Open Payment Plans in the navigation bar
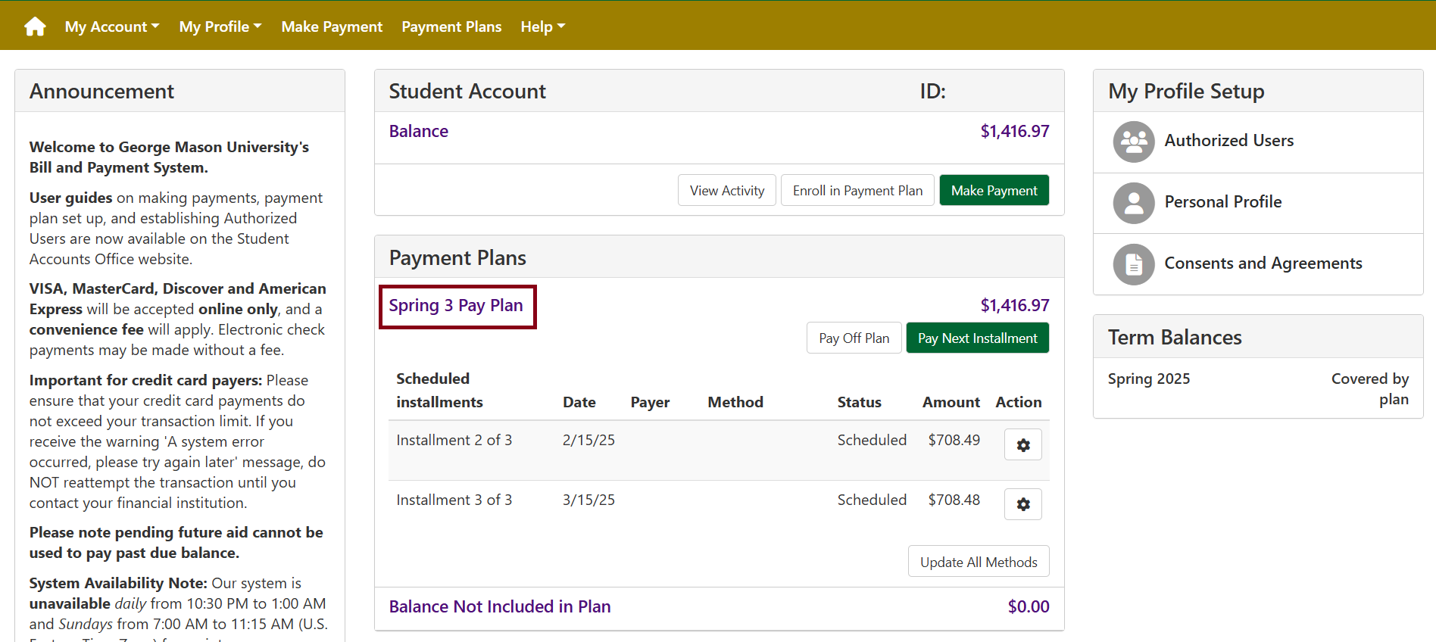 point(451,26)
